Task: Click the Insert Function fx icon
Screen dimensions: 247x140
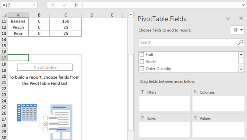Action: tap(76, 5)
